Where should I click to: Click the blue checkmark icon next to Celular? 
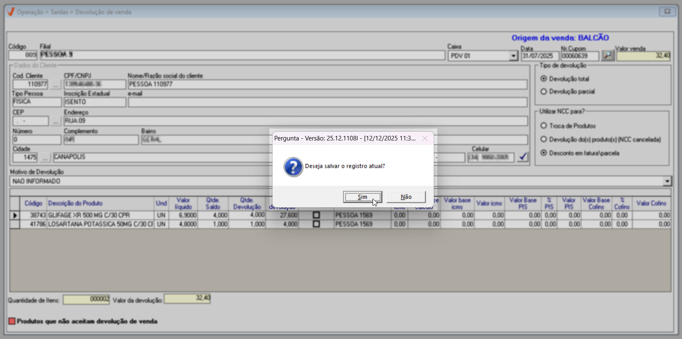point(523,157)
